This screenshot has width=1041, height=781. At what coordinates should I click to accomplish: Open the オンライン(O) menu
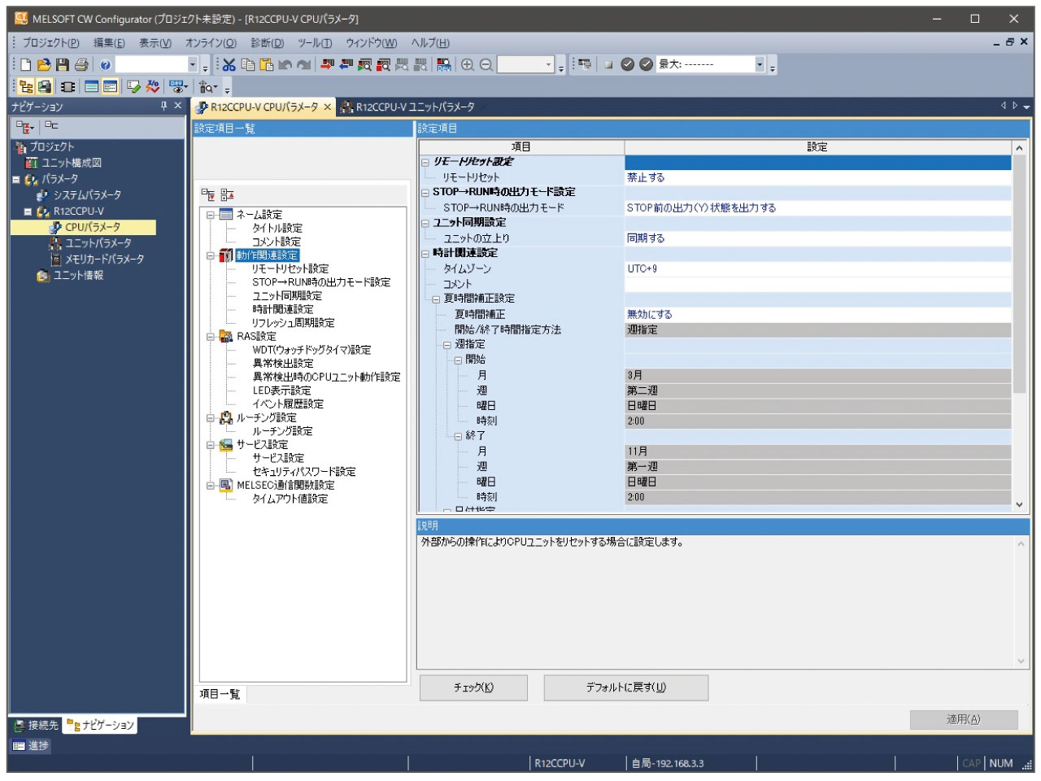(211, 43)
